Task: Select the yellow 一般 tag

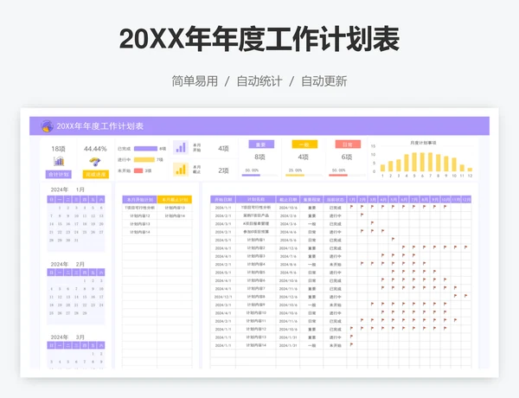Action: tap(304, 144)
